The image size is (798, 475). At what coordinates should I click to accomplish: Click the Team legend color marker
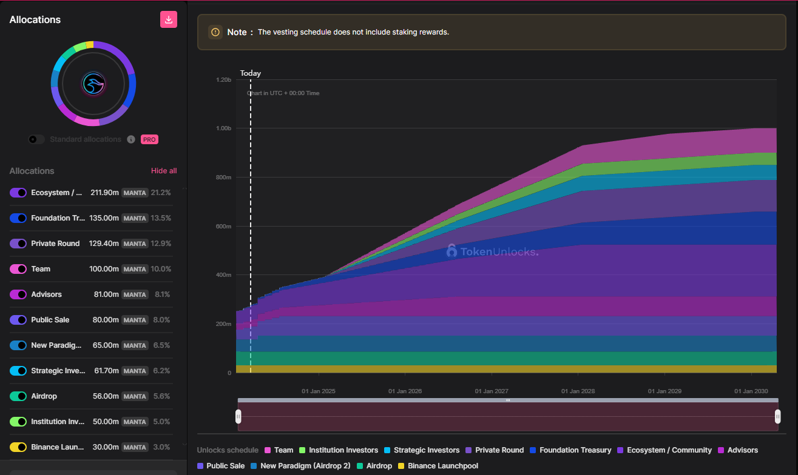pyautogui.click(x=268, y=450)
